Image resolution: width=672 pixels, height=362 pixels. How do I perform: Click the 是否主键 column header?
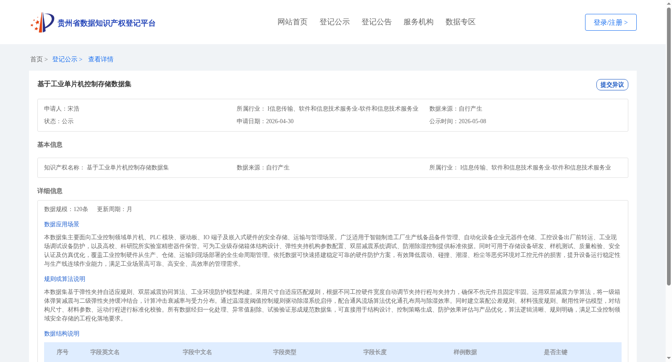click(x=556, y=352)
